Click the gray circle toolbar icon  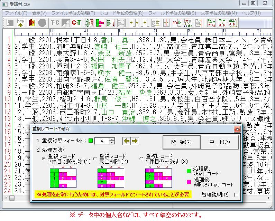(42, 23)
